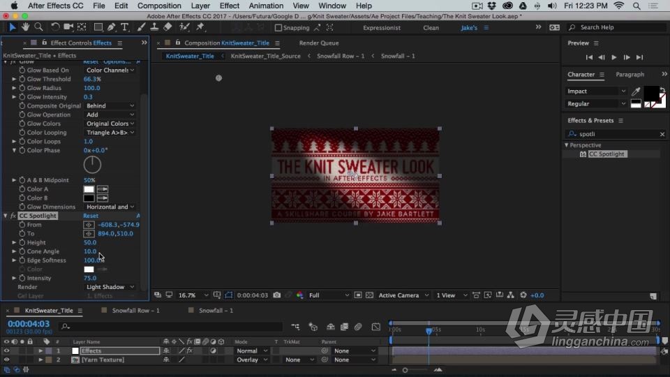Open Glow Operation dropdown
The image size is (670, 377).
pyautogui.click(x=110, y=114)
